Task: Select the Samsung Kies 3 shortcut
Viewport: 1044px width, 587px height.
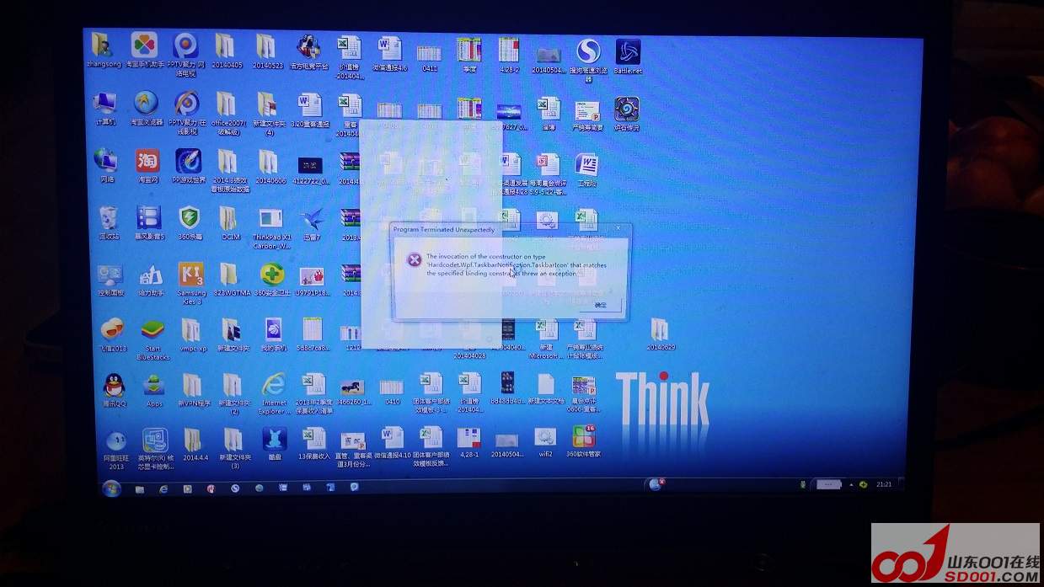Action: tap(191, 276)
